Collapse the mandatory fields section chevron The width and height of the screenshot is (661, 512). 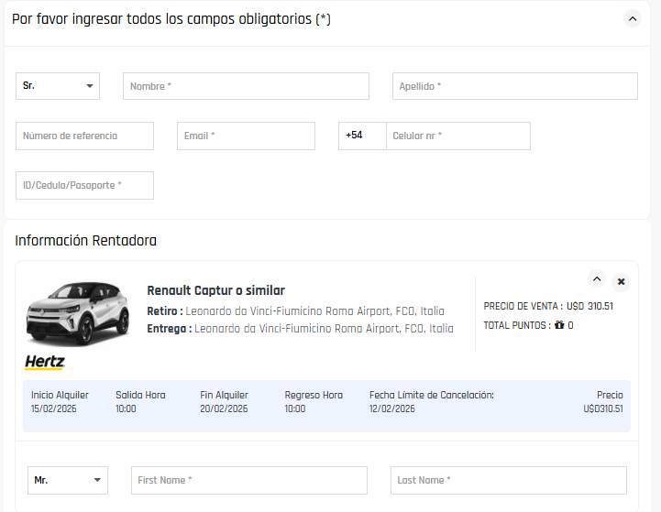[632, 18]
